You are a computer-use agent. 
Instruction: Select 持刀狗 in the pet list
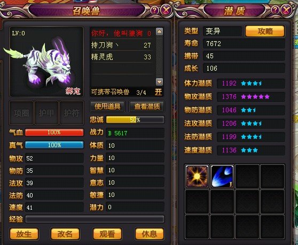point(122,45)
